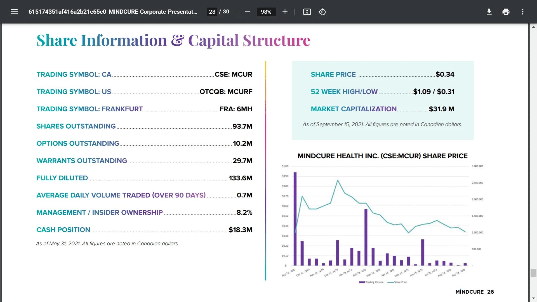This screenshot has height=302, width=537.
Task: Click the scrollbar down arrow
Action: (x=533, y=298)
